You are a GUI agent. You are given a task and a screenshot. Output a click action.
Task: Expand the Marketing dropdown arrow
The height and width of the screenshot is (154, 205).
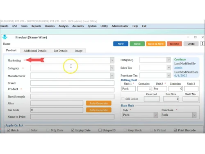112,60
